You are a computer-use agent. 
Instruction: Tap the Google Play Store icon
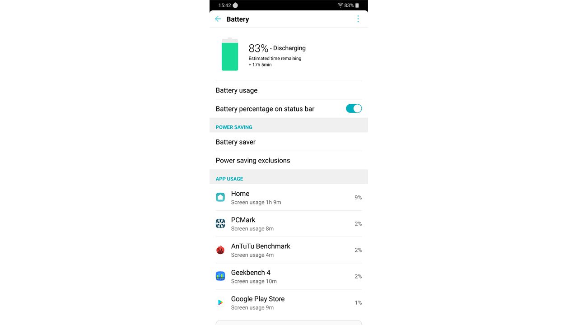(220, 302)
